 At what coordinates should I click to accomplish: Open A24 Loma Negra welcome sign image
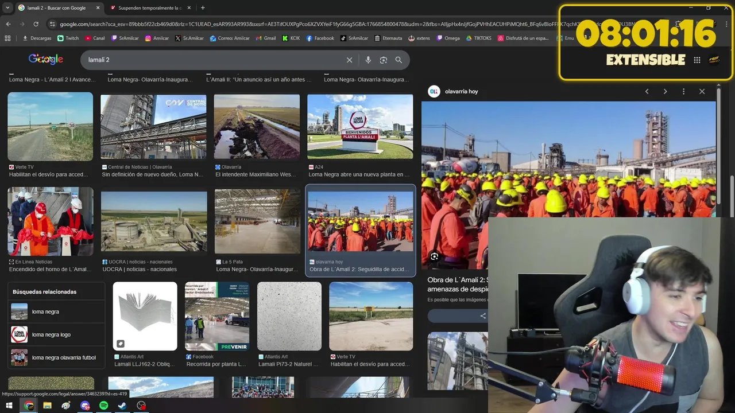pyautogui.click(x=360, y=126)
